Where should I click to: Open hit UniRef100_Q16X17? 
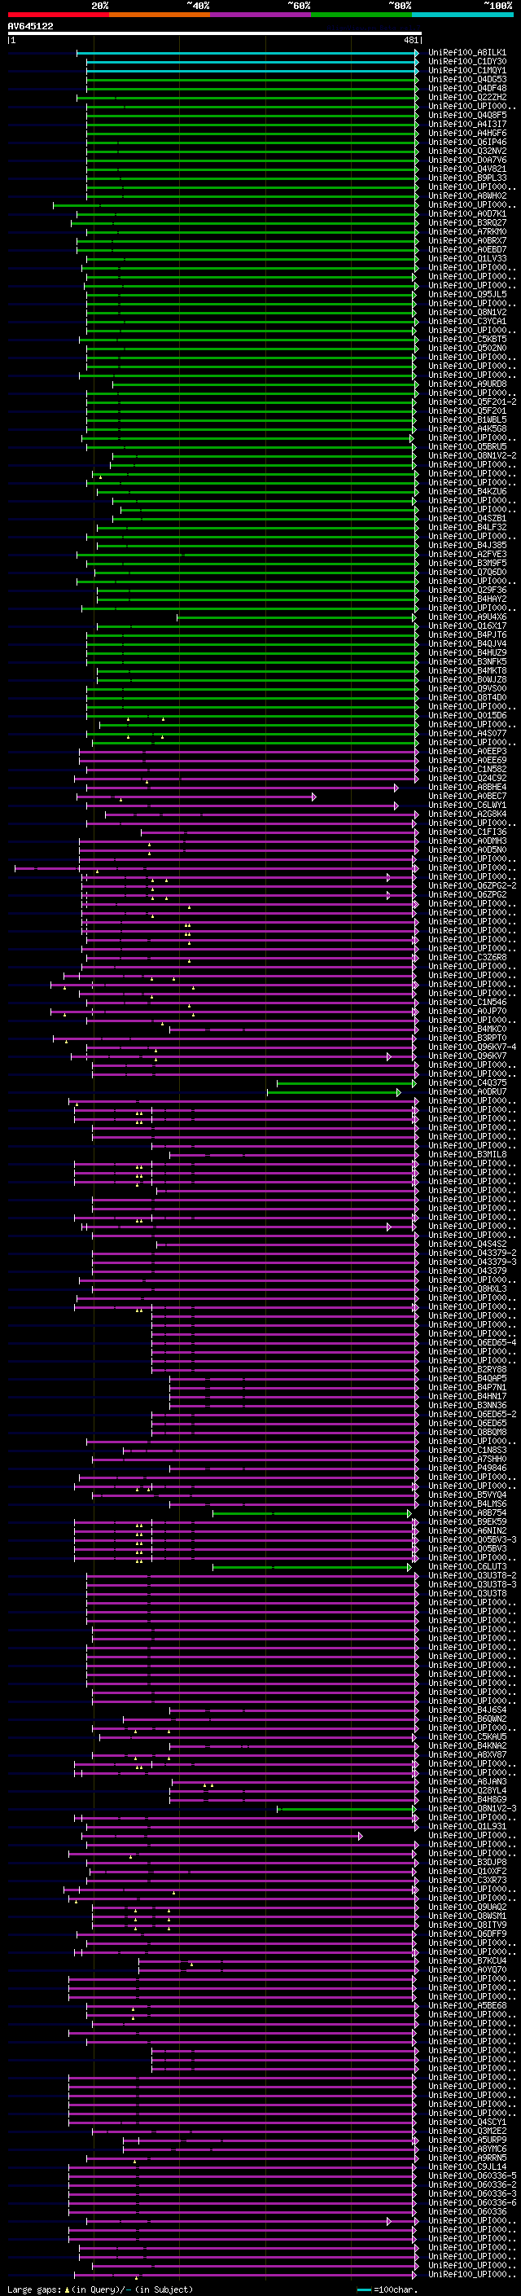466,626
